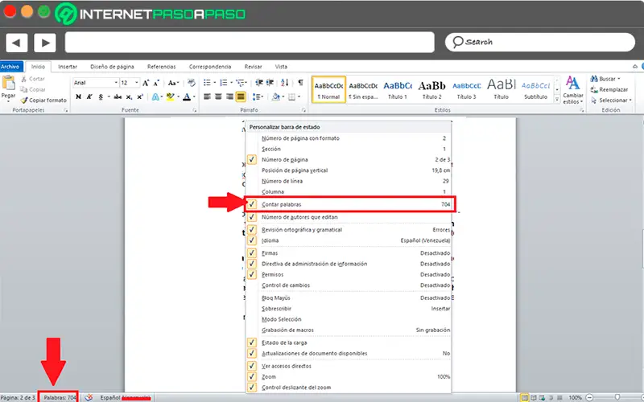Open the Archivo tab

pos(11,67)
